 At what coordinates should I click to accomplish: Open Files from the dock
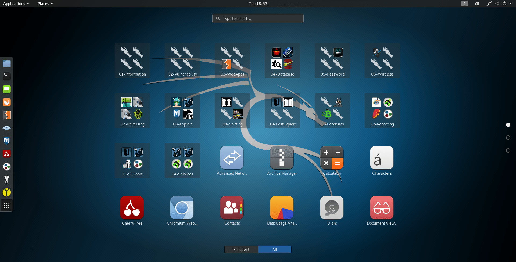point(7,63)
